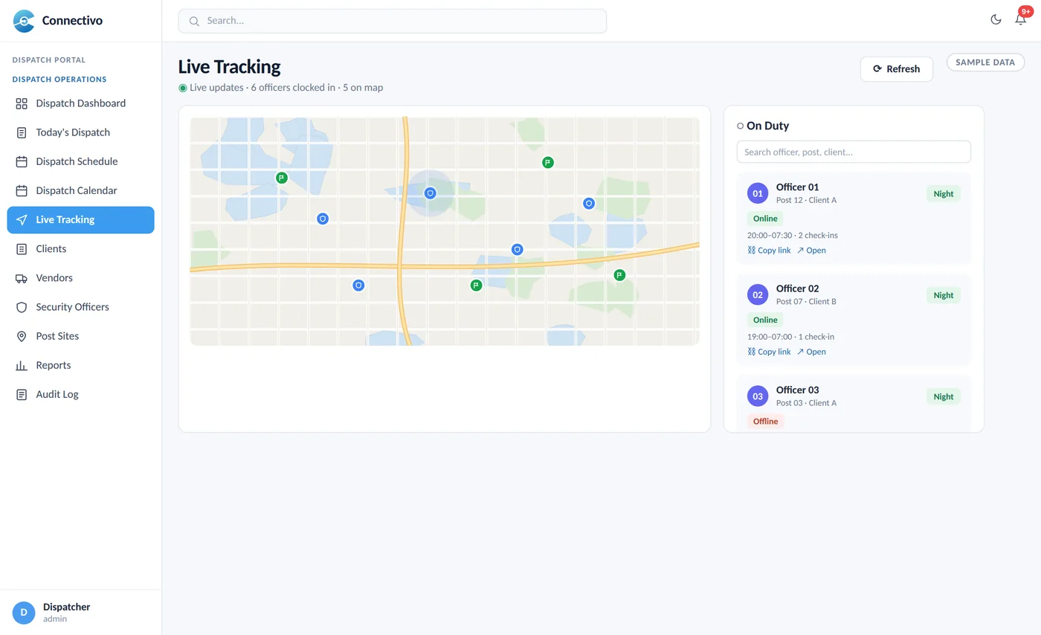Go to Dispatch Calendar

[81, 190]
